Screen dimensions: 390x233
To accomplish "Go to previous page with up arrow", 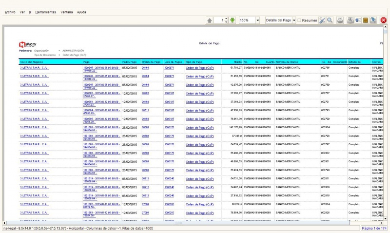I will 210,20.
